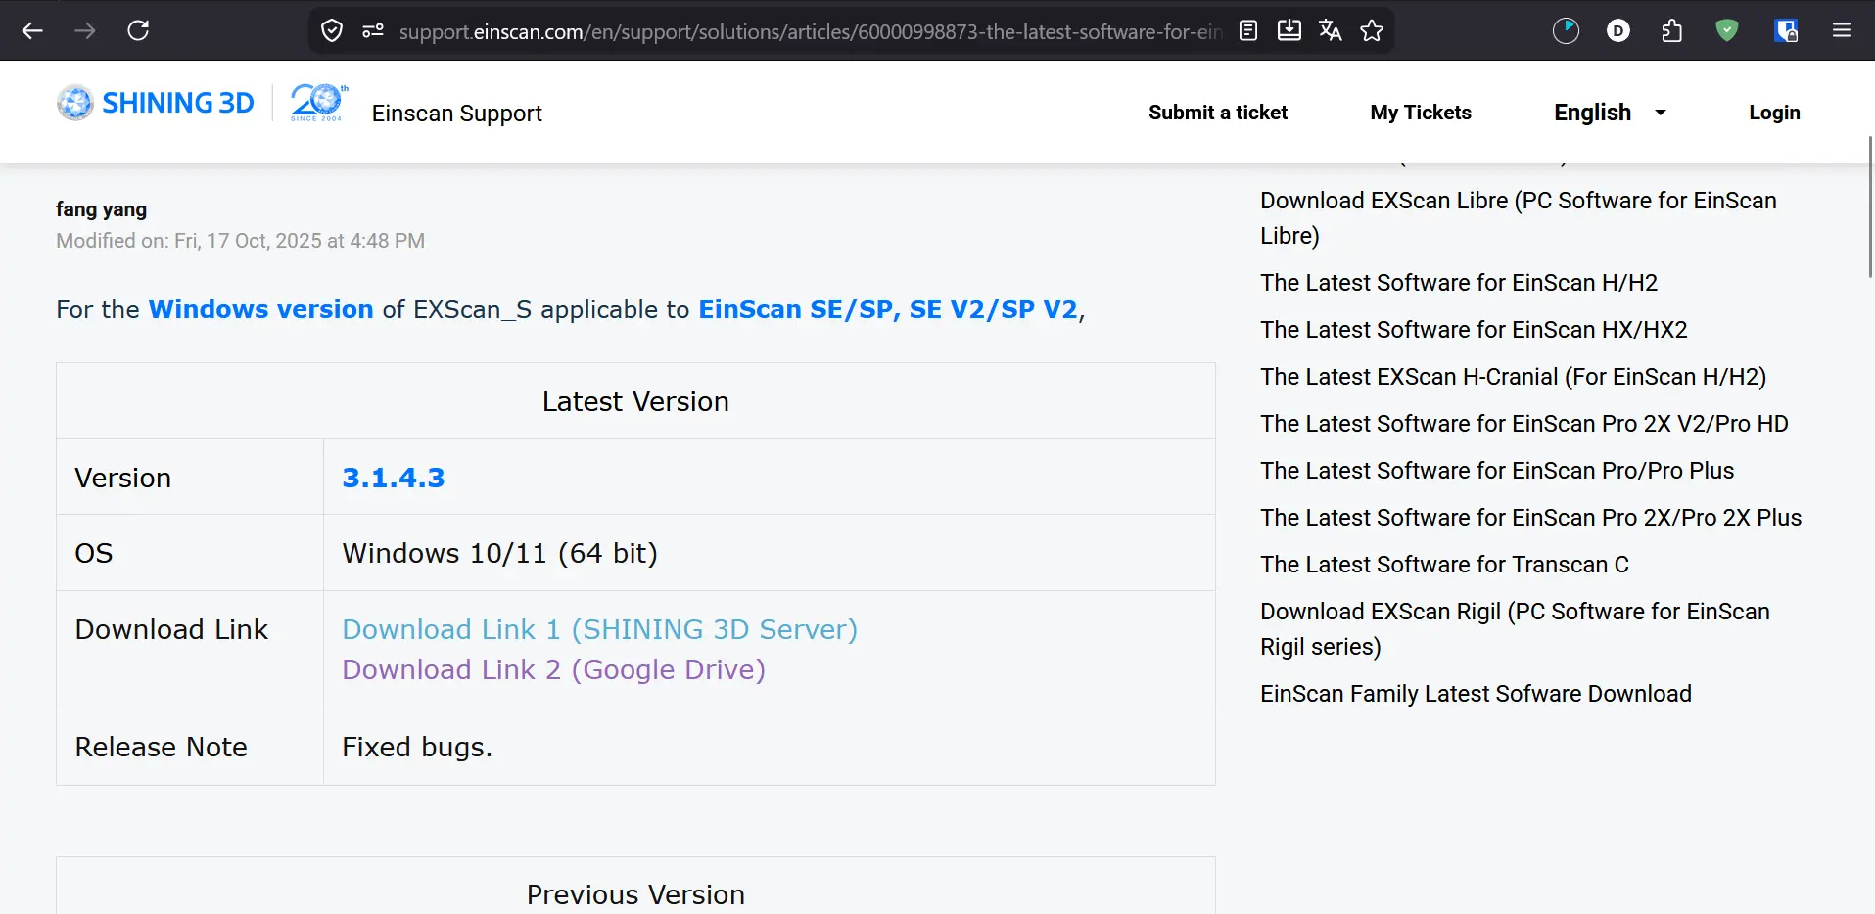Open the circular timer extension icon
The width and height of the screenshot is (1875, 914).
tap(1567, 30)
